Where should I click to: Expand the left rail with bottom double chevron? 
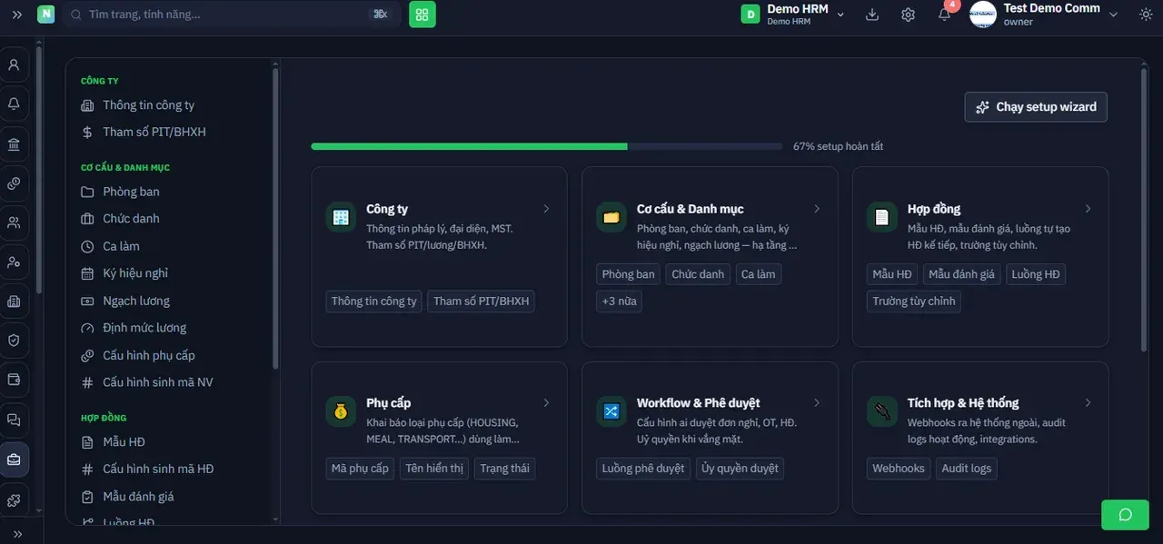pos(17,533)
